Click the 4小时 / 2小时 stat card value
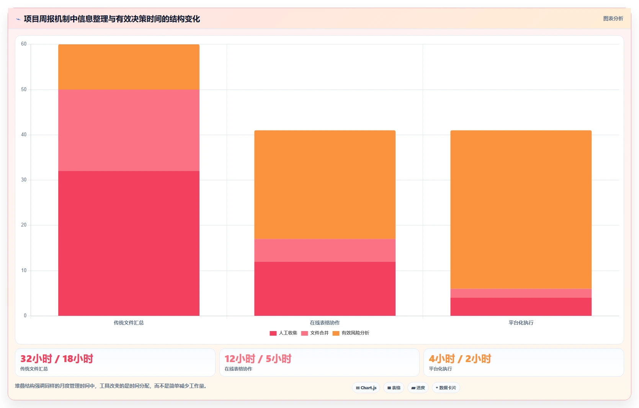 [x=460, y=359]
